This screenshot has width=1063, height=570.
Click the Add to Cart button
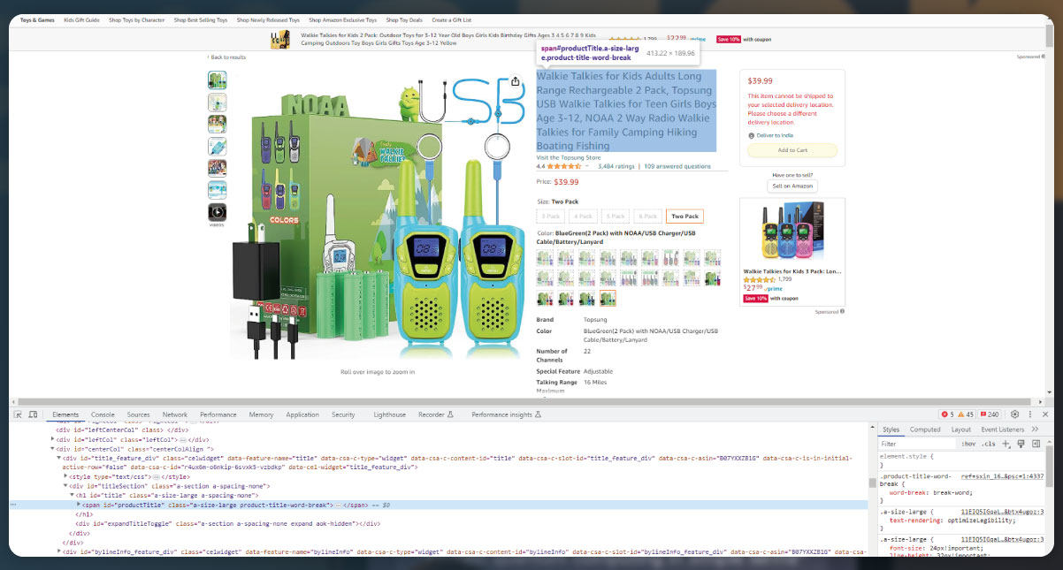pos(791,150)
